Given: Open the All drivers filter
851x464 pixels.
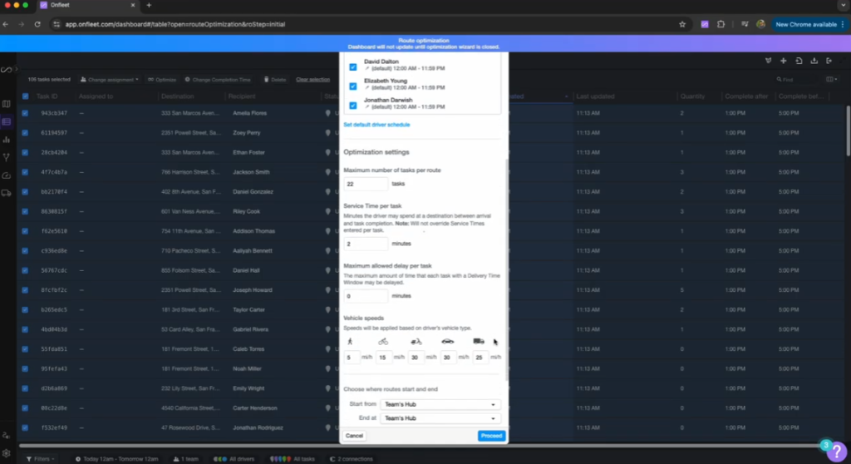Looking at the screenshot, I should pos(234,459).
